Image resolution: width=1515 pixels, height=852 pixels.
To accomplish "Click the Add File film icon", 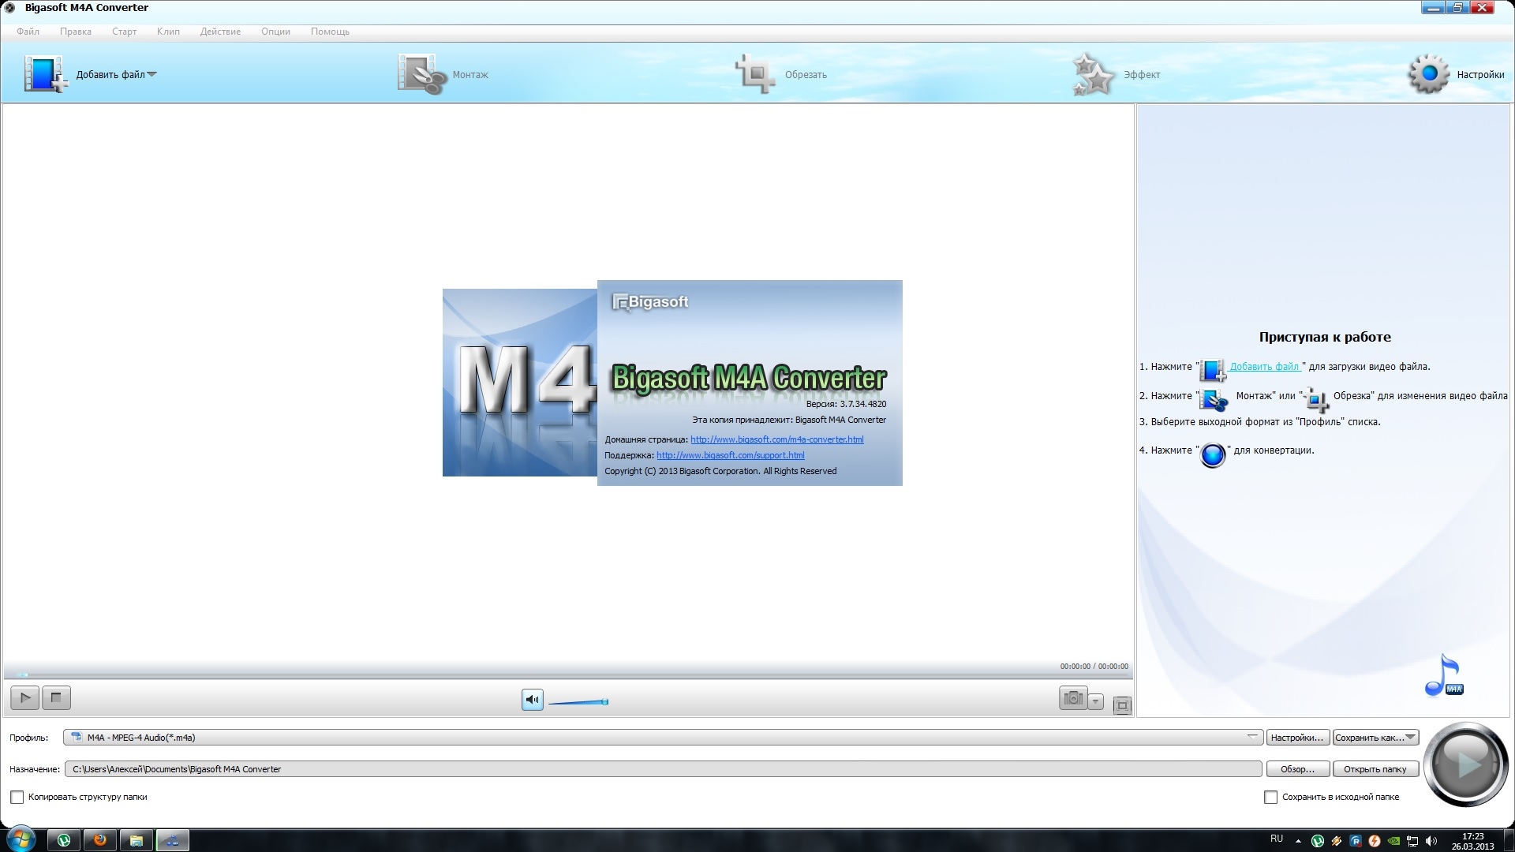I will (x=44, y=74).
